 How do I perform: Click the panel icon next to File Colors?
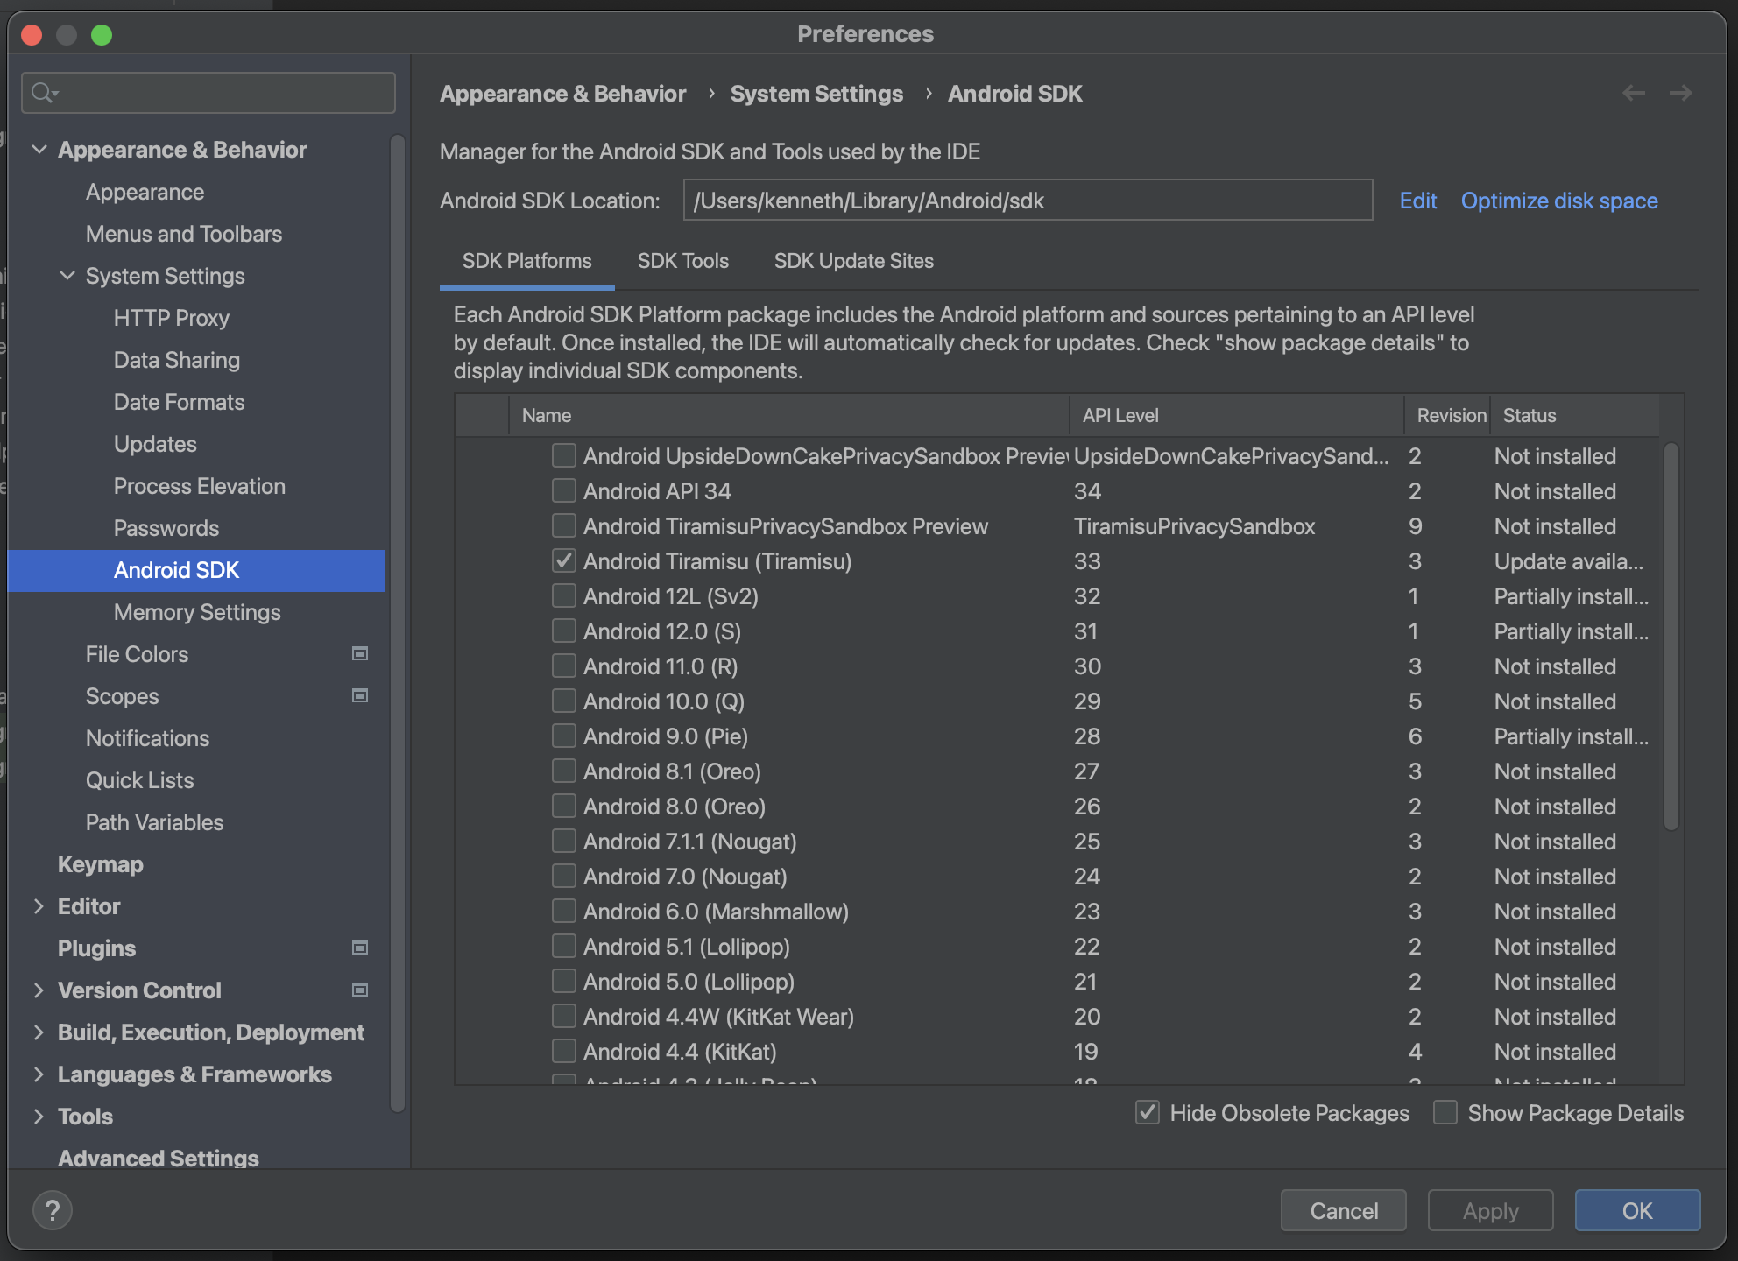click(359, 653)
